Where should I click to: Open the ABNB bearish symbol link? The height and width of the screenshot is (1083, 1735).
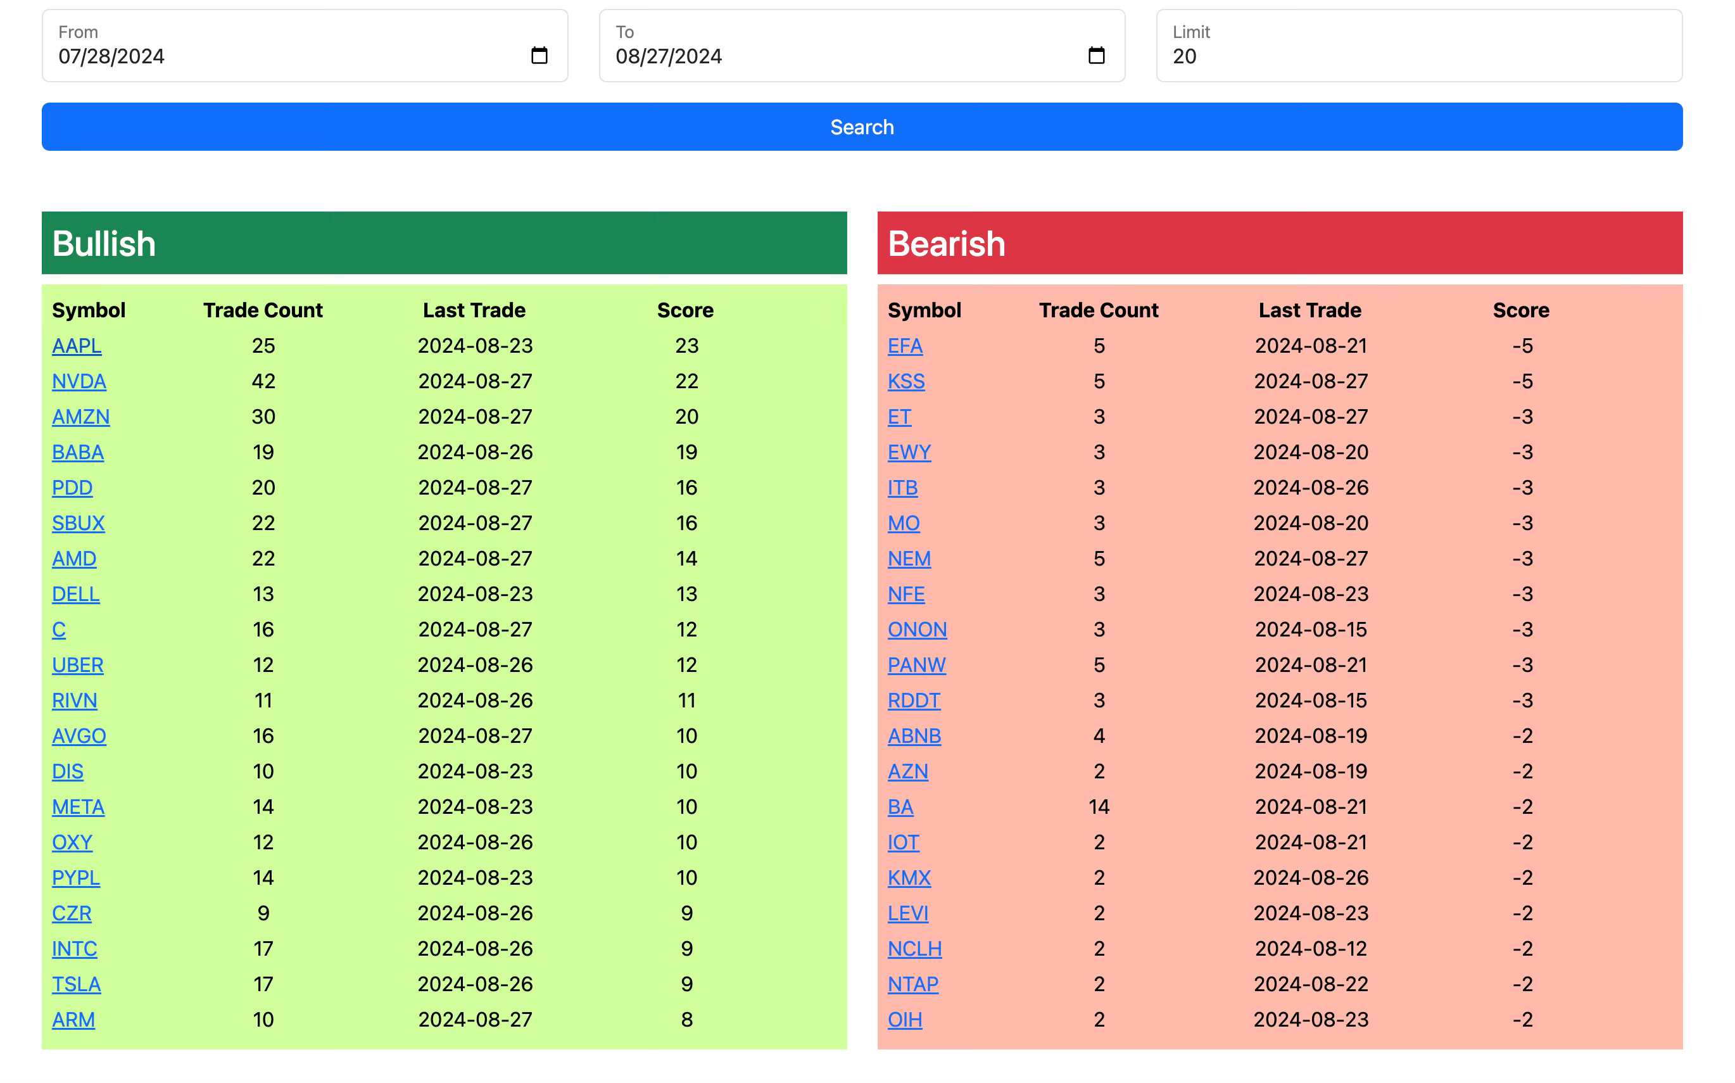[914, 735]
